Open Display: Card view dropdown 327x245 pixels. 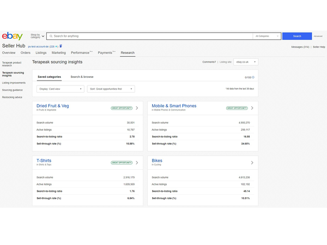point(60,89)
